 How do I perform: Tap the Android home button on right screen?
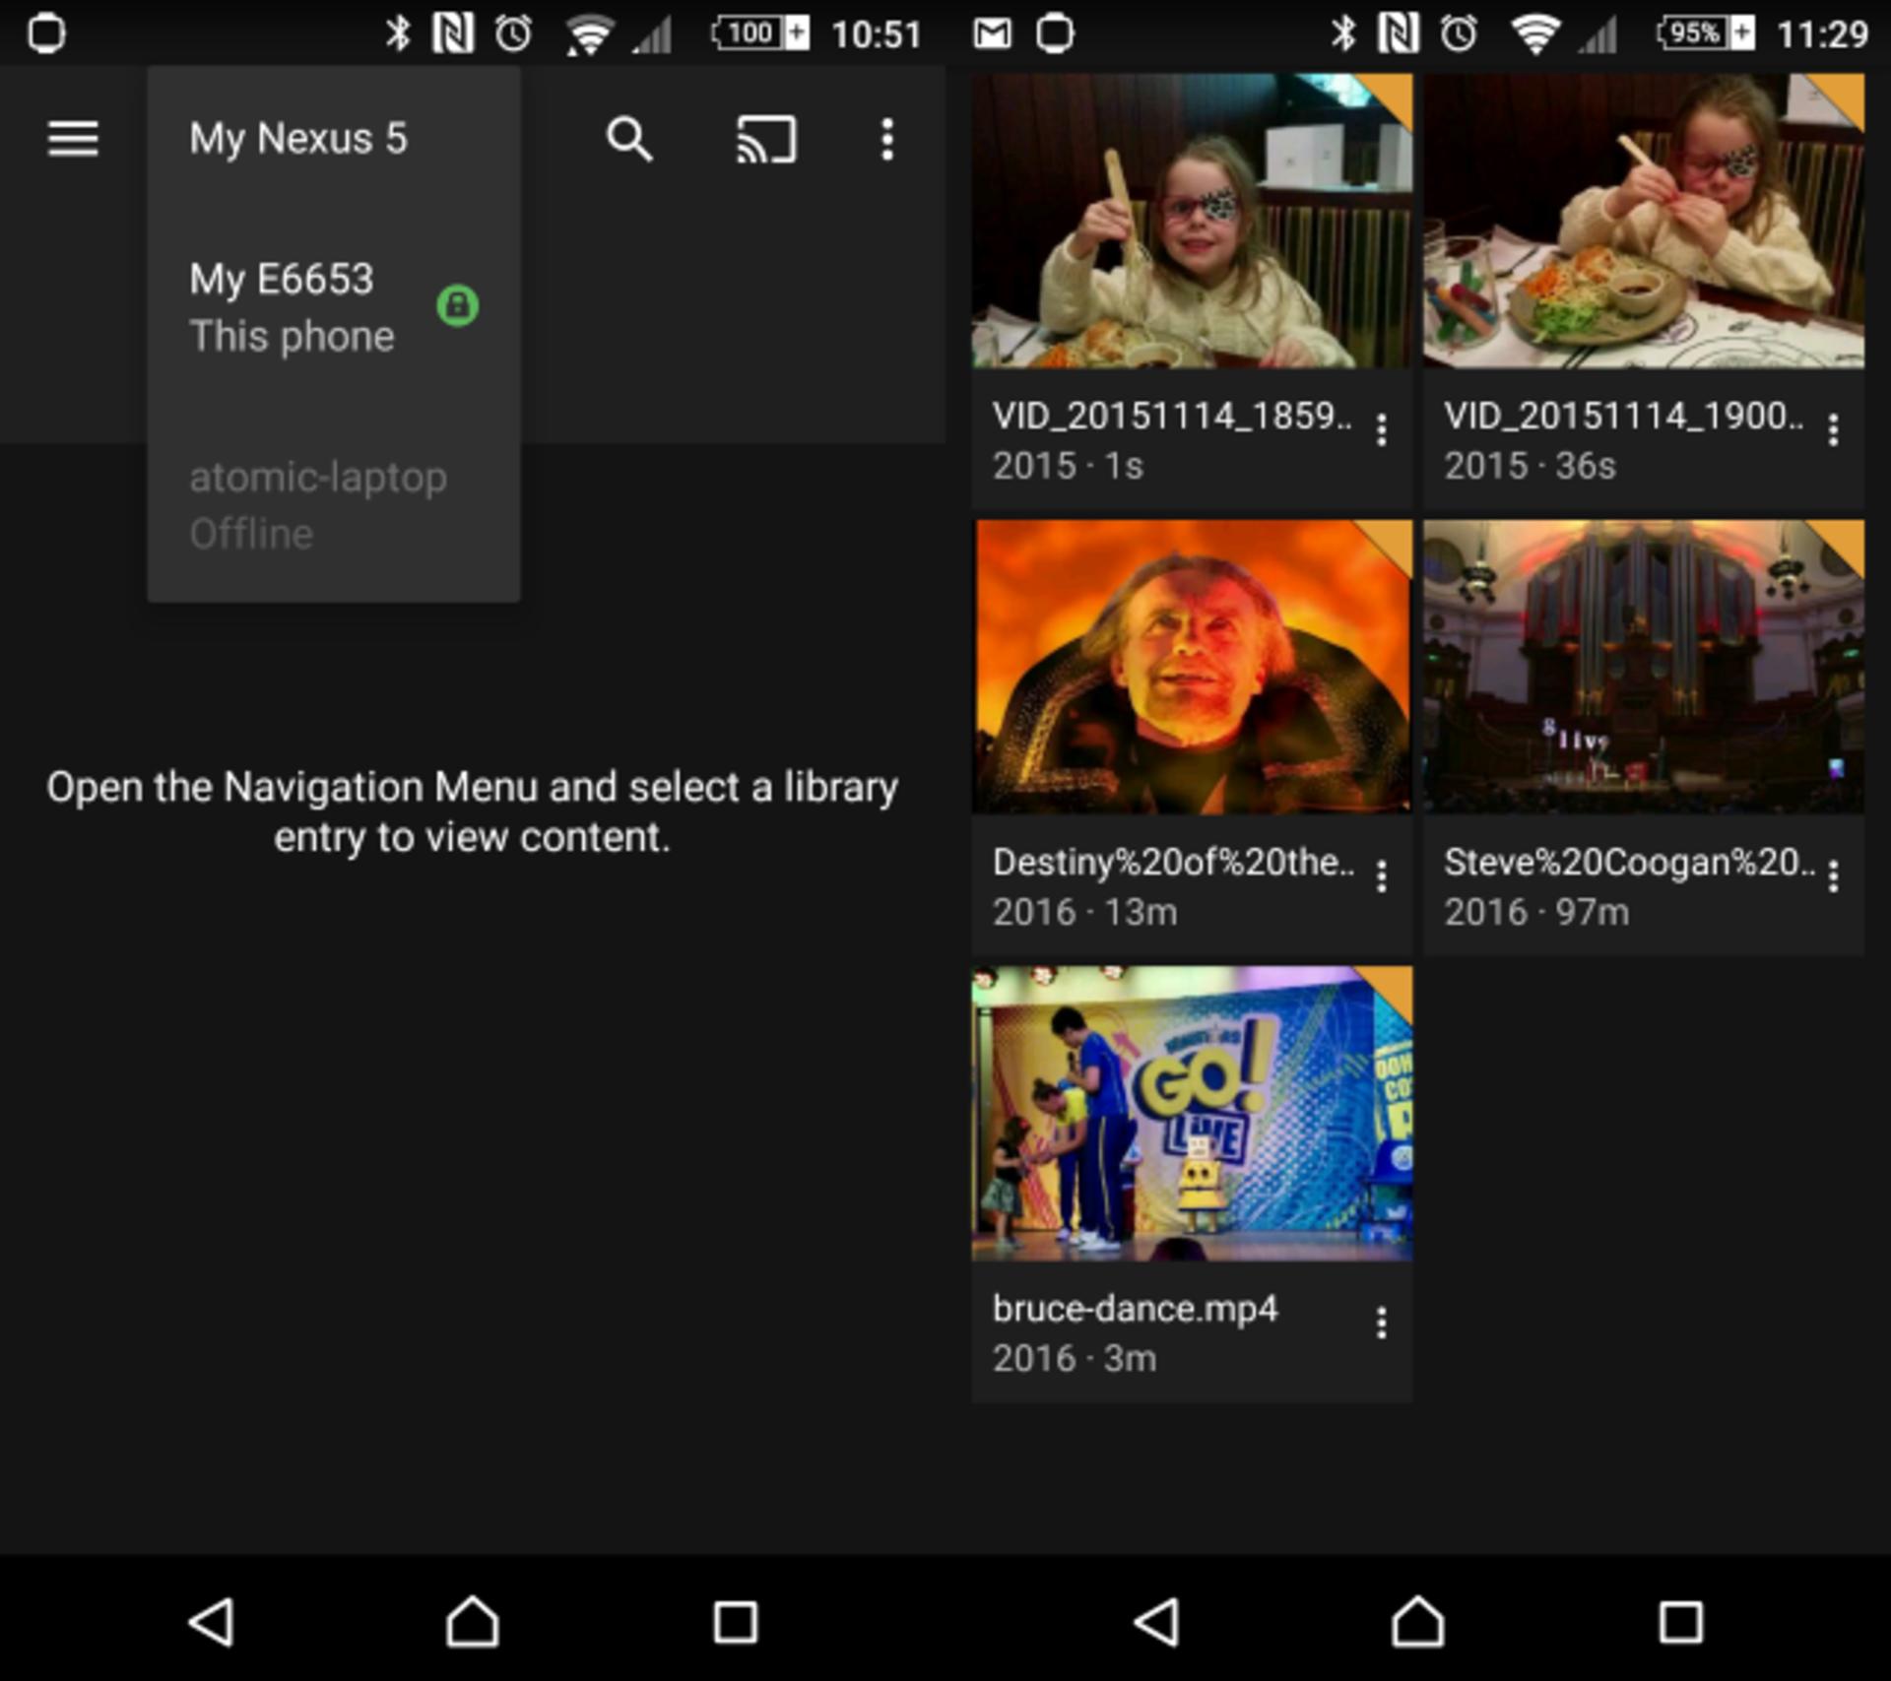1417,1621
